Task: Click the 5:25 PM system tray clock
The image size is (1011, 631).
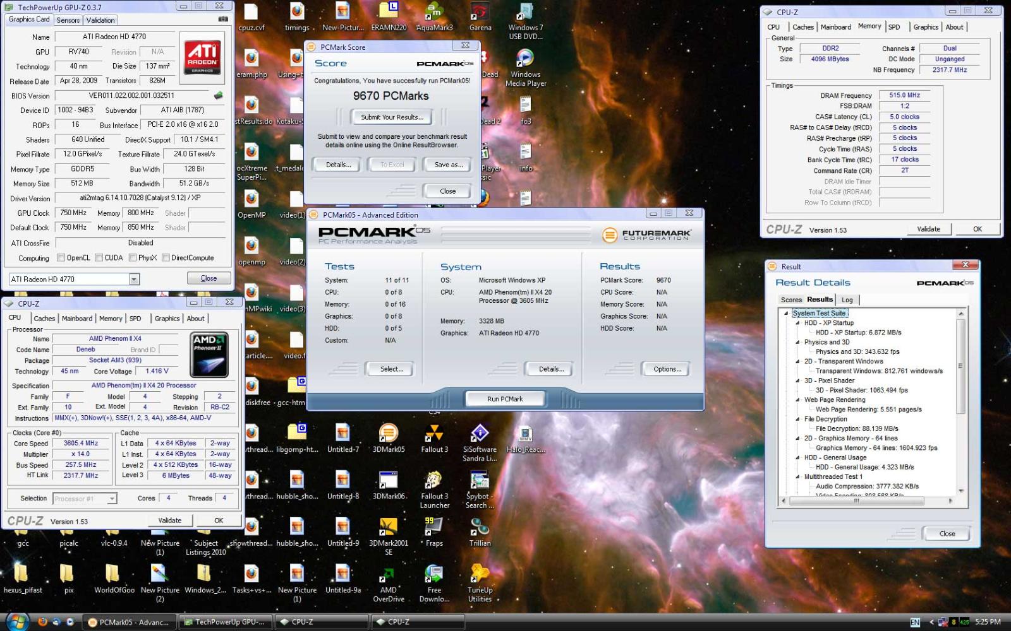Action: tap(988, 622)
